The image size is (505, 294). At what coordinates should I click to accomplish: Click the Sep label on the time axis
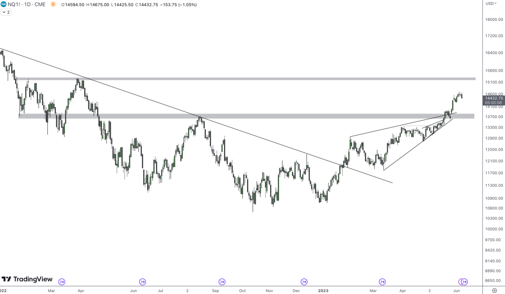215,291
